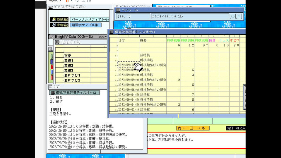Click the spreadsheet icon on the 棋道 virtual object

click(x=52, y=93)
